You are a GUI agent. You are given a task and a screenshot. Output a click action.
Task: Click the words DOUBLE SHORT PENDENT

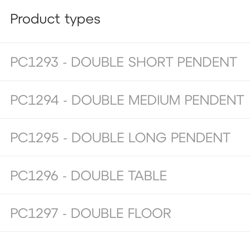154,62
